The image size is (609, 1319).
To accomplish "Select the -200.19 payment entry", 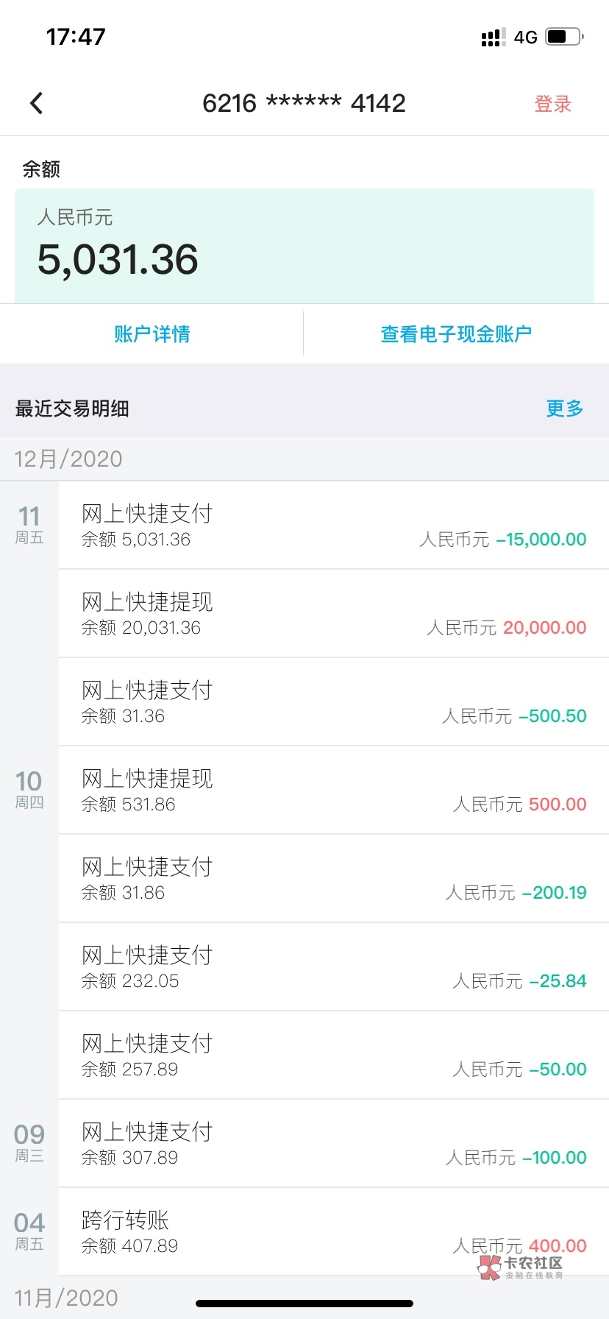I will [x=333, y=879].
